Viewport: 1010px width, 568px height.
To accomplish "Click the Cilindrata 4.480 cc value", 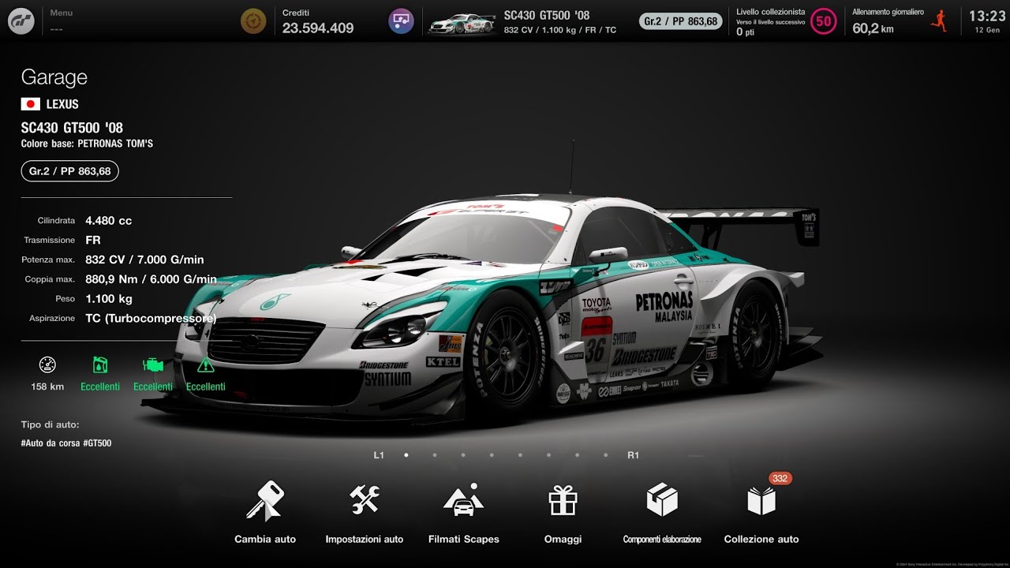I will pyautogui.click(x=109, y=221).
